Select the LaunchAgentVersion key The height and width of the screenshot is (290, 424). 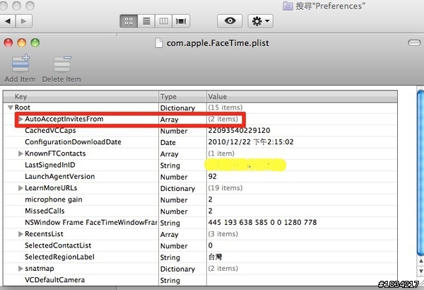click(x=60, y=177)
